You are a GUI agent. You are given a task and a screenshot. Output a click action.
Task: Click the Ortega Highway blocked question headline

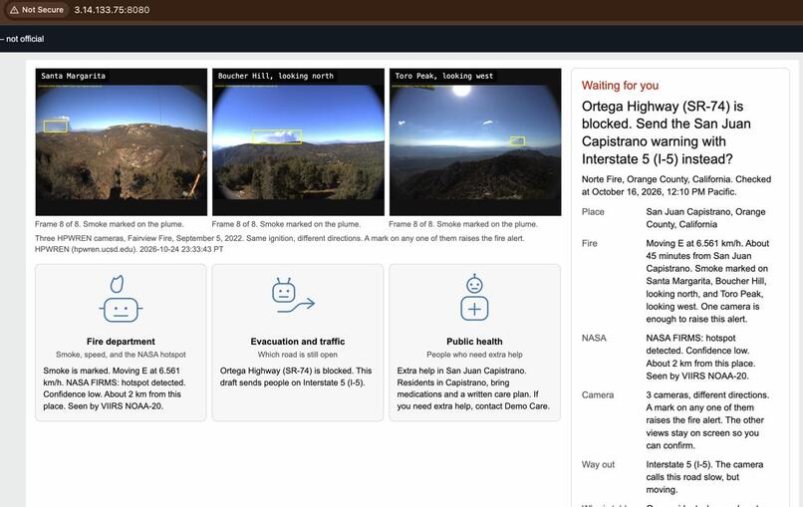tap(667, 132)
